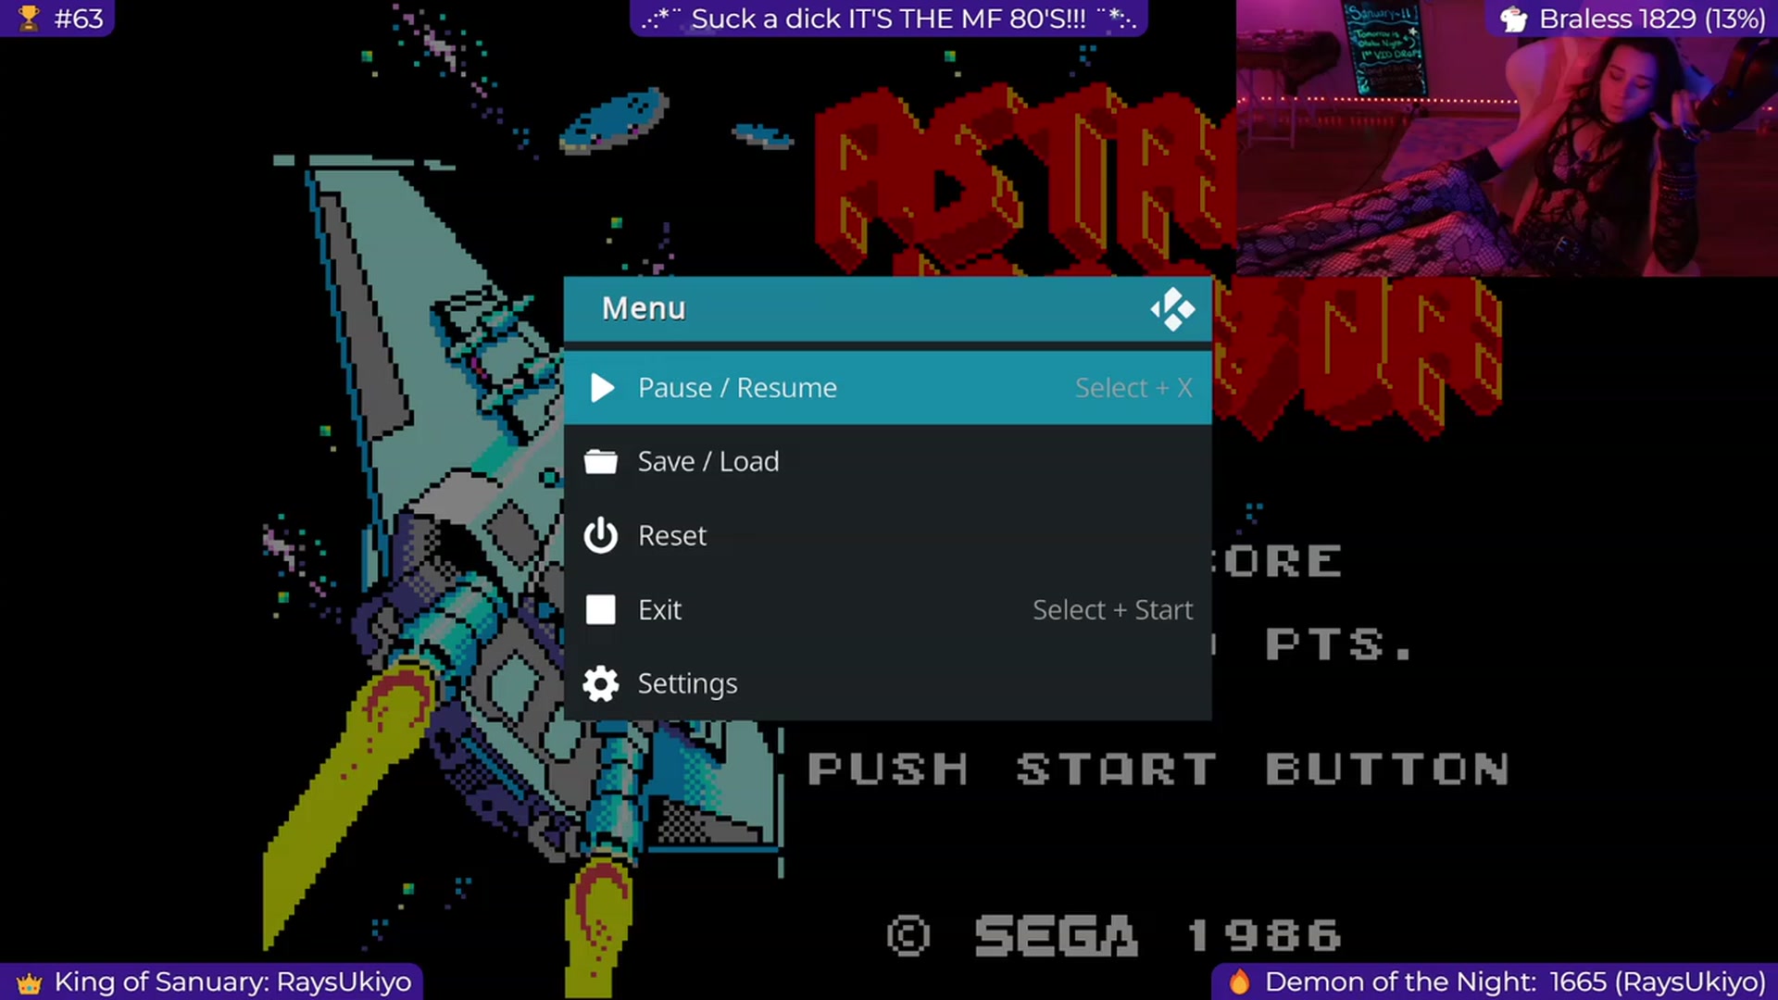Screen dimensions: 1778x1000
Task: Click the Kodi logo in menu header
Action: [x=1172, y=309]
